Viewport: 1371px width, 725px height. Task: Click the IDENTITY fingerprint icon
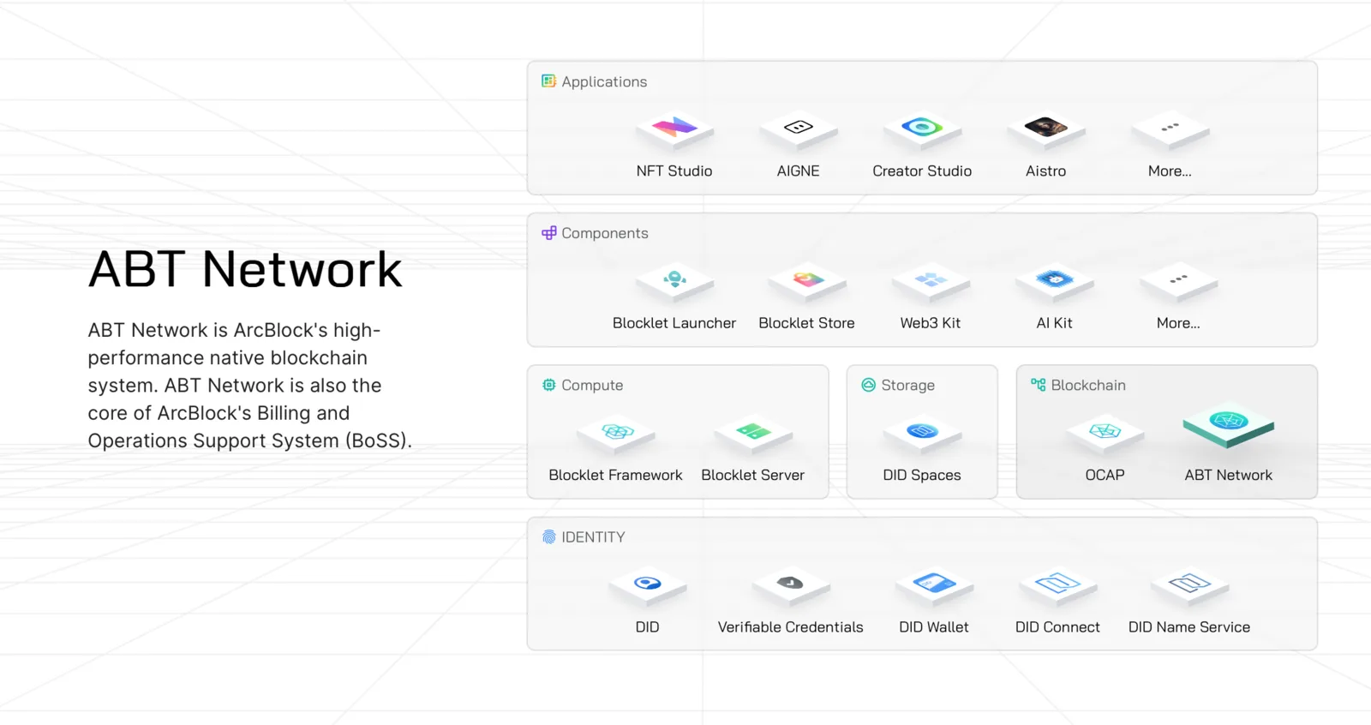coord(549,537)
